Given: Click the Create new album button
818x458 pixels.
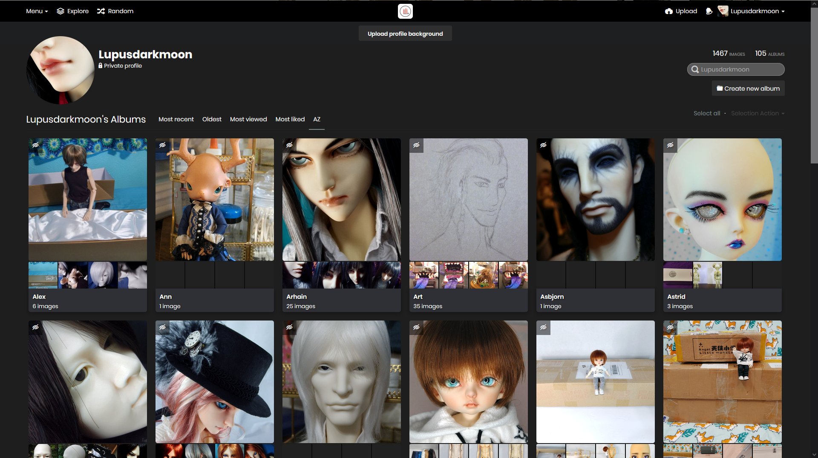Looking at the screenshot, I should click(x=748, y=89).
